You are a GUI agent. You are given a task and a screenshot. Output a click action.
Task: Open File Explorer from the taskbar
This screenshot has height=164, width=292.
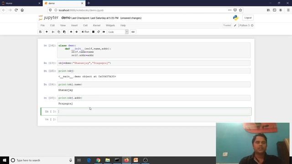pyautogui.click(x=108, y=160)
